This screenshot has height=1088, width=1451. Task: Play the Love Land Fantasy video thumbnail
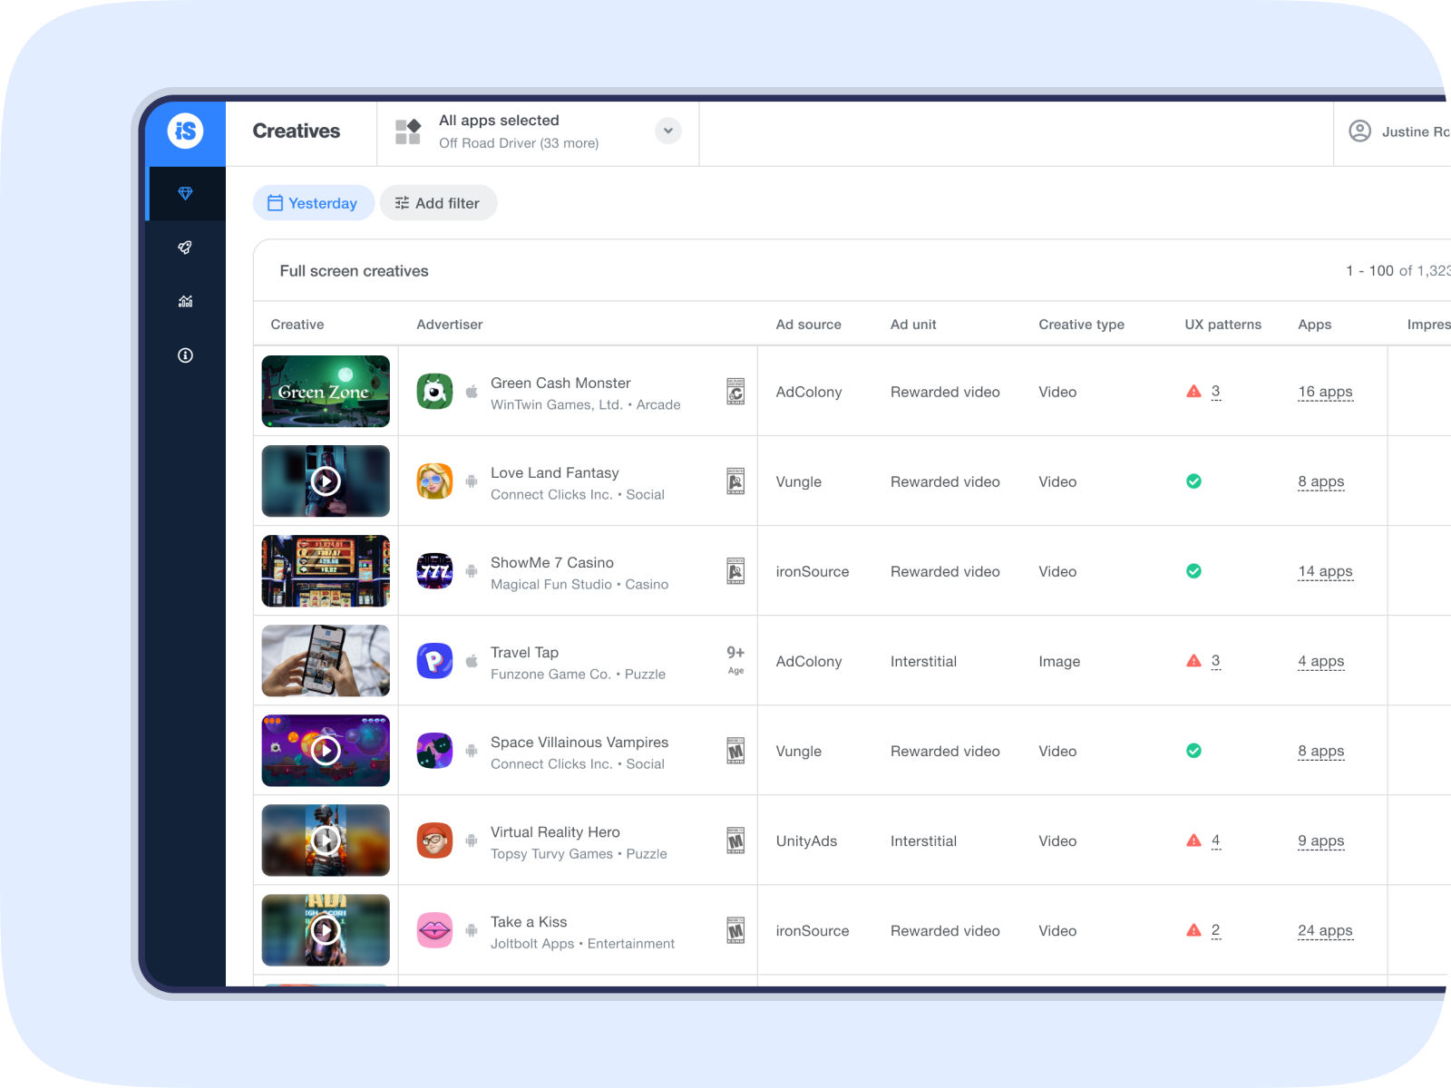click(326, 481)
